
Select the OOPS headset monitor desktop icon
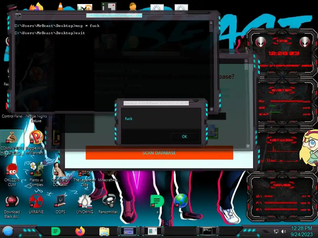coord(60,204)
